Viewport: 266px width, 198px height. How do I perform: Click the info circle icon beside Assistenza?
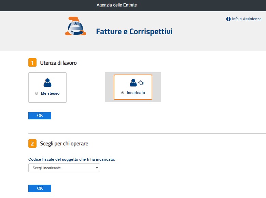228,19
